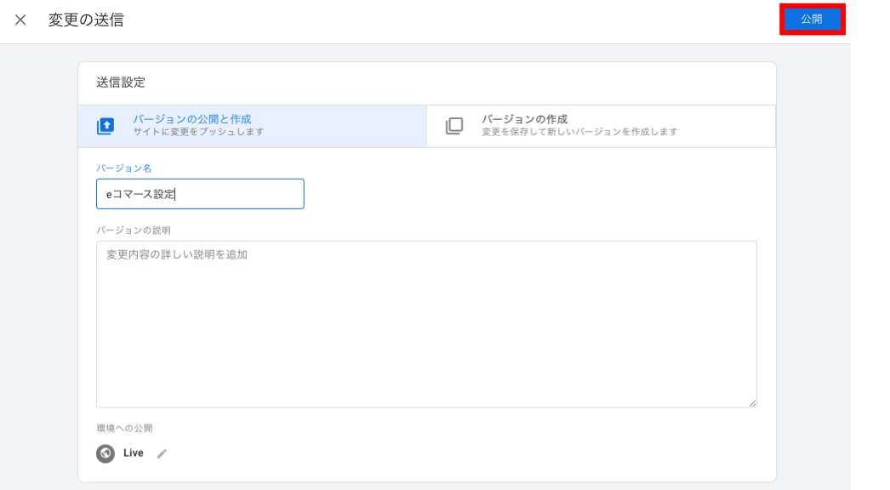This screenshot has height=490, width=890.
Task: Click the 送信設定 heading
Action: (x=121, y=83)
